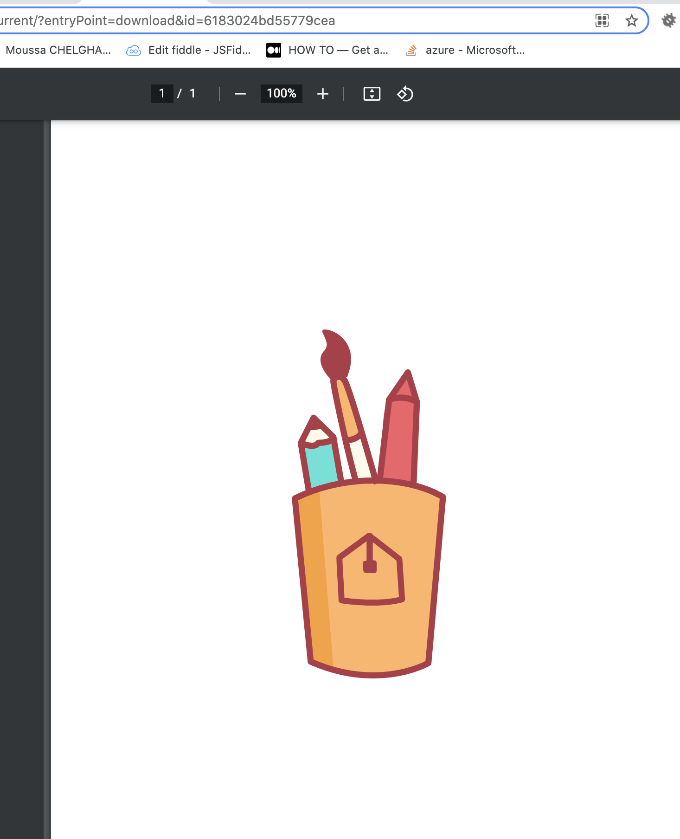Click the zoom in plus button
Viewport: 680px width, 839px height.
point(322,94)
